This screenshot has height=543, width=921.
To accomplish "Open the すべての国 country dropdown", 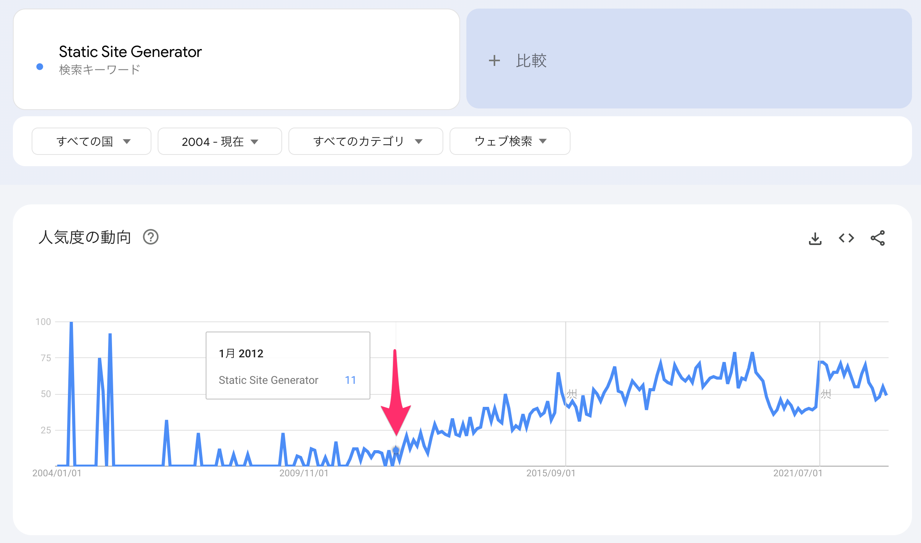I will (91, 141).
